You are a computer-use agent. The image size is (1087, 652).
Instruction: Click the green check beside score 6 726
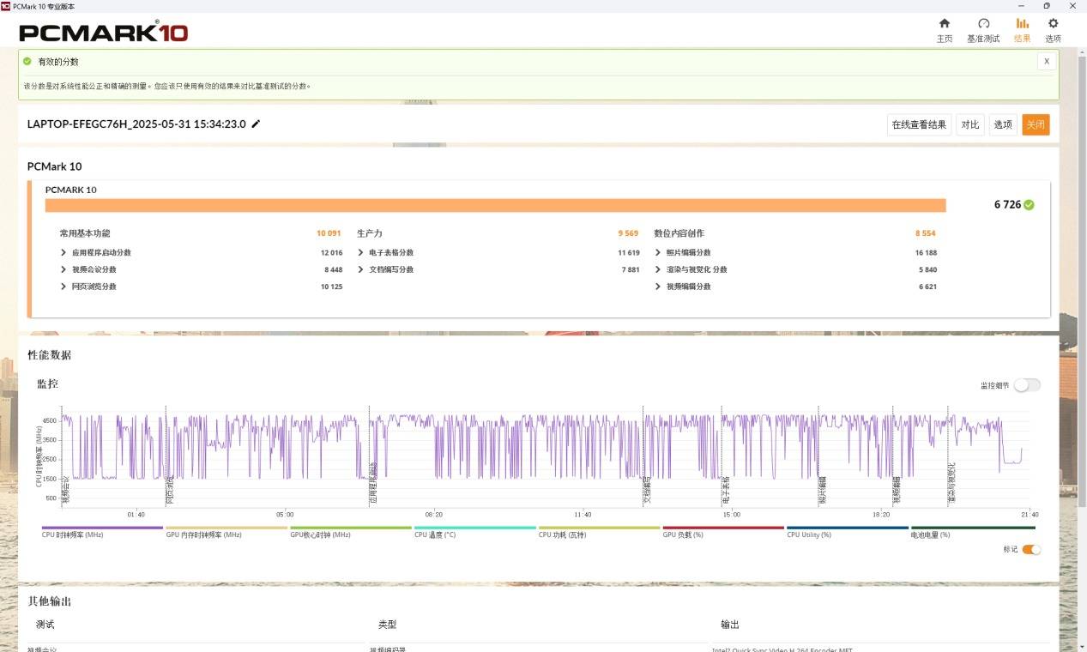pos(1029,205)
